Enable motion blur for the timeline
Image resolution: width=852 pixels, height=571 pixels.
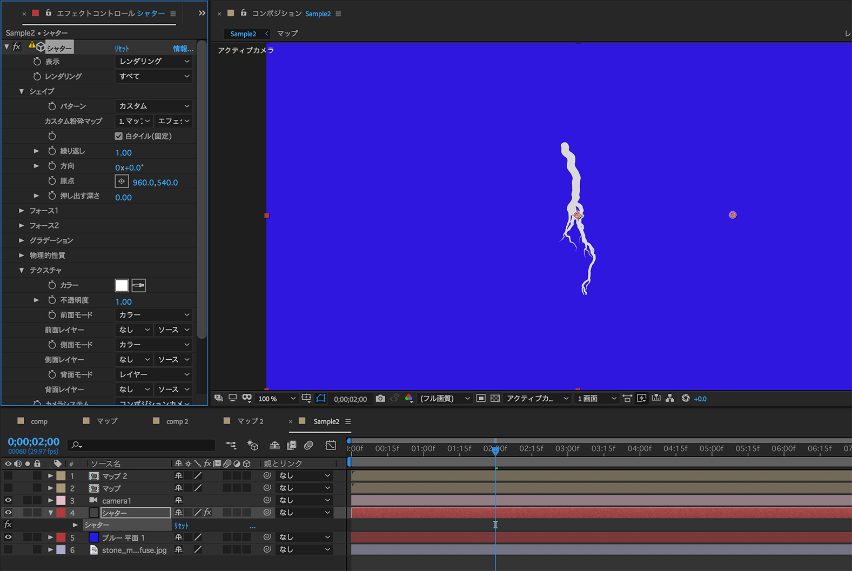click(x=308, y=446)
